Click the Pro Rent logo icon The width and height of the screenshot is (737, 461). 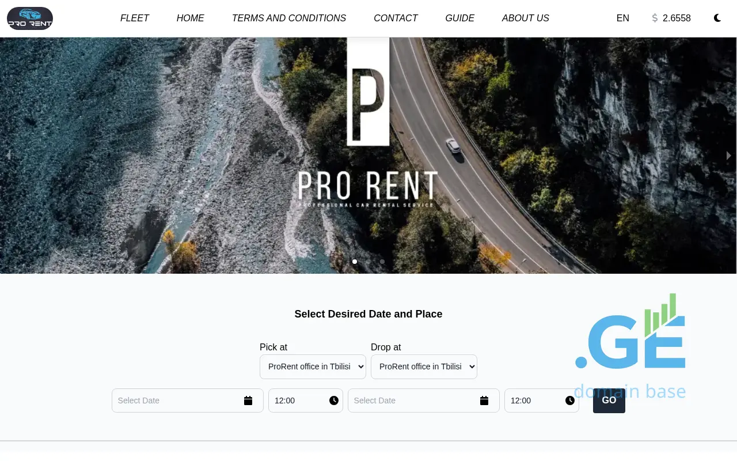(30, 18)
